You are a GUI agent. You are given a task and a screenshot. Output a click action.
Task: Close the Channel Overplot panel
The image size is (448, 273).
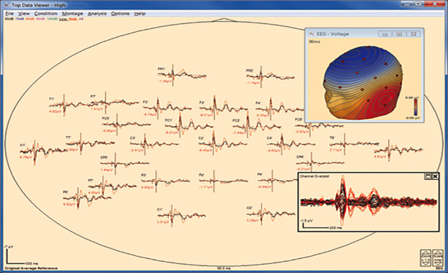click(x=435, y=176)
